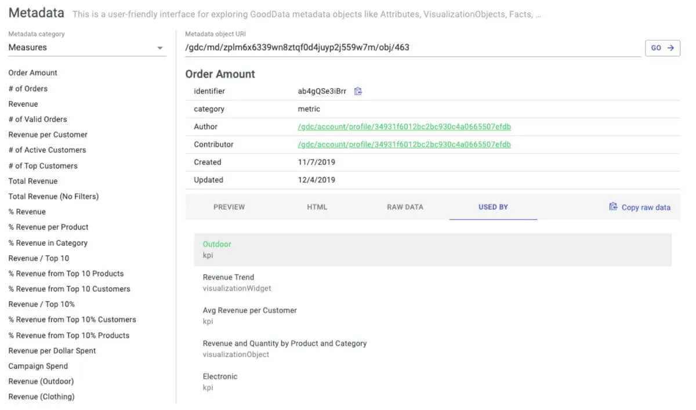The image size is (696, 410).
Task: Select the USED BY tab
Action: coord(493,207)
